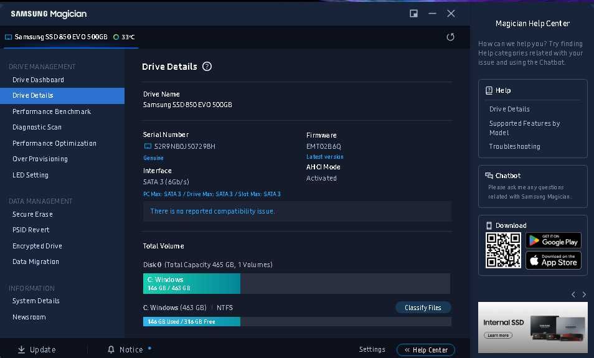Click the Get it on Google Play badge
This screenshot has height=358, width=594.
pyautogui.click(x=553, y=240)
